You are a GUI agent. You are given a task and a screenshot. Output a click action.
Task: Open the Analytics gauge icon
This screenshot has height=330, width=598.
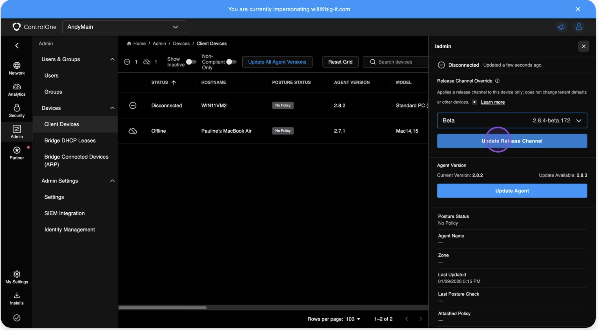point(17,87)
